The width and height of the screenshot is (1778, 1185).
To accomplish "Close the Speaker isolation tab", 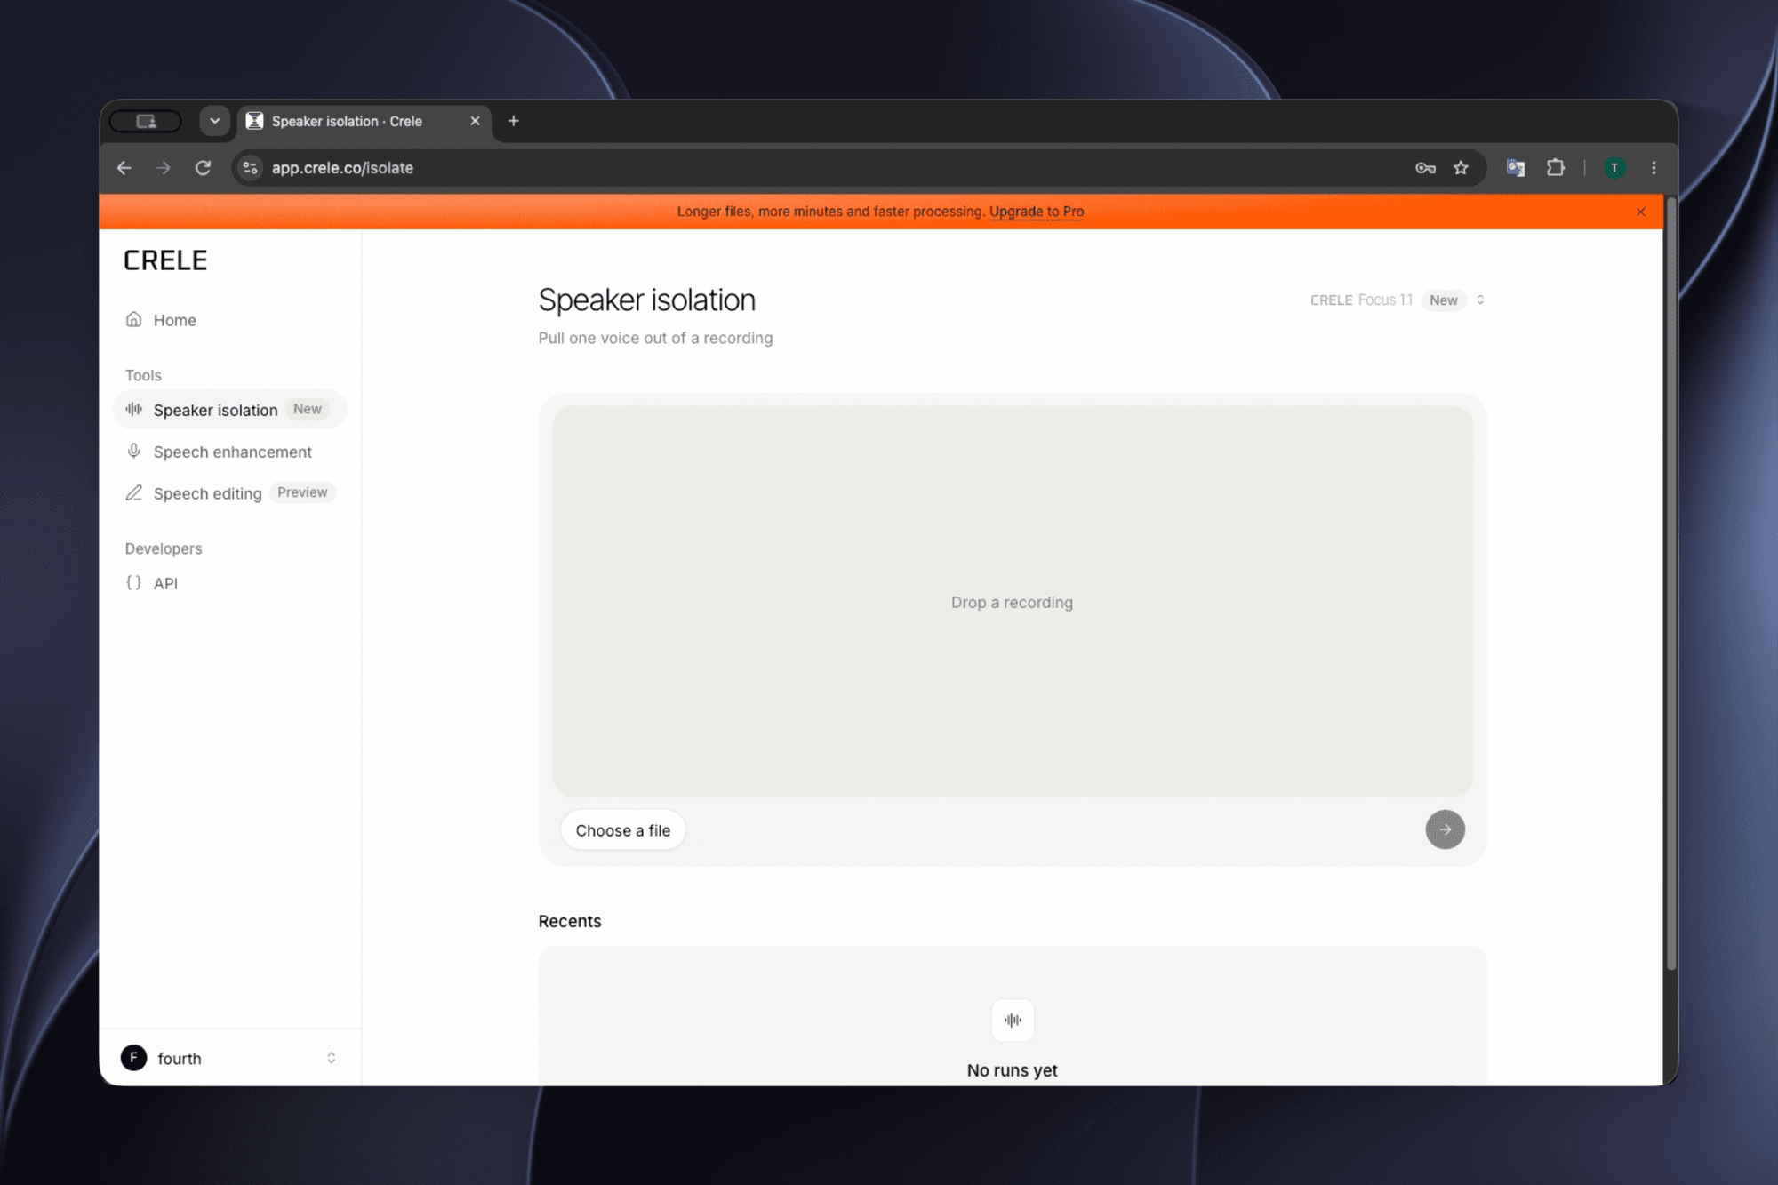I will [475, 121].
